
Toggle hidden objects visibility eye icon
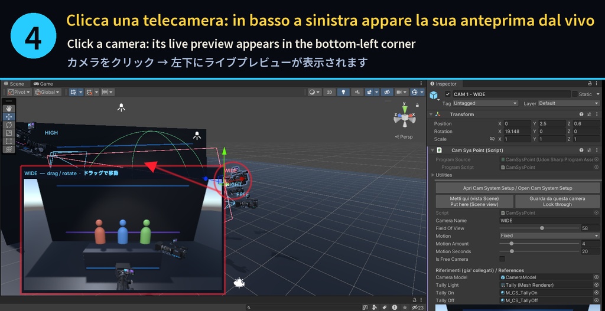coord(387,92)
